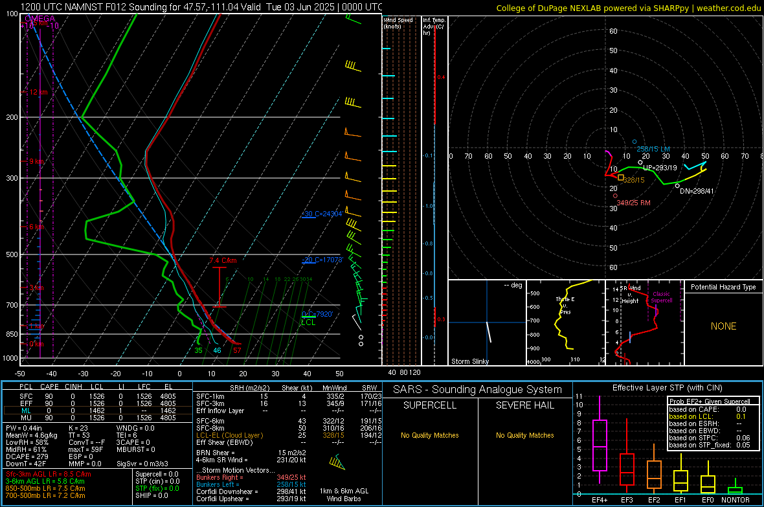Viewport: 764px width, 507px height.
Task: Click the SARS Sounding Analogue System heading
Action: pyautogui.click(x=477, y=389)
